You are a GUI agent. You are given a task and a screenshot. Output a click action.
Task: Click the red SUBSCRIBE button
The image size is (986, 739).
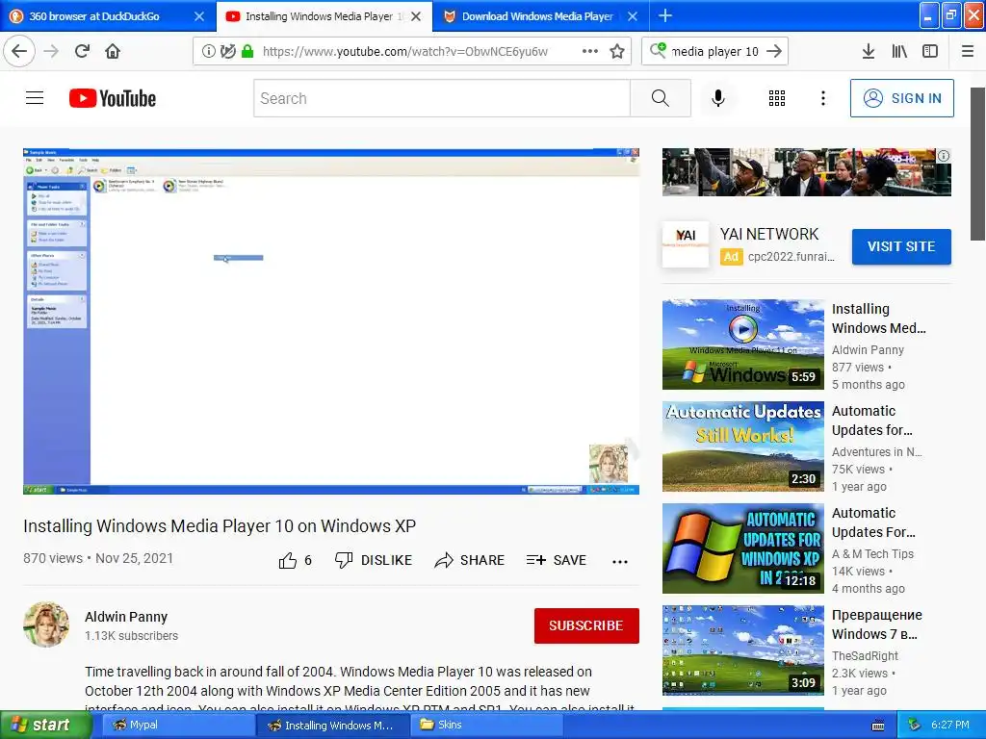pos(586,625)
